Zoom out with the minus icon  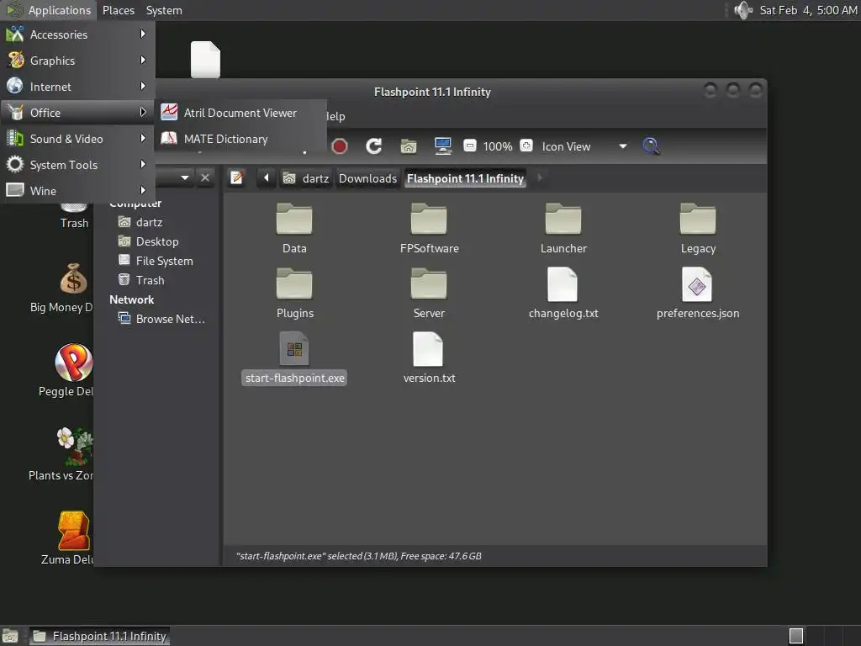469,146
